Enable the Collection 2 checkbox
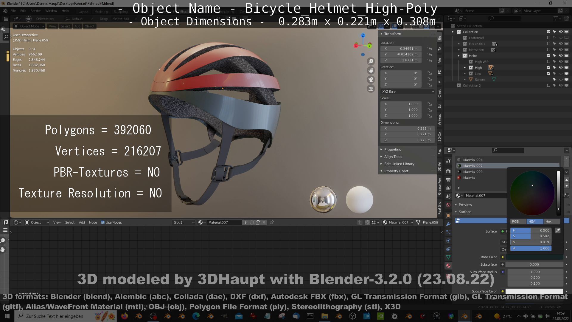 [549, 86]
